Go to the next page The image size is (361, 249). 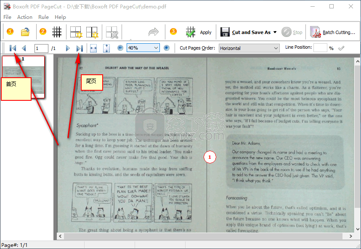pyautogui.click(x=68, y=48)
